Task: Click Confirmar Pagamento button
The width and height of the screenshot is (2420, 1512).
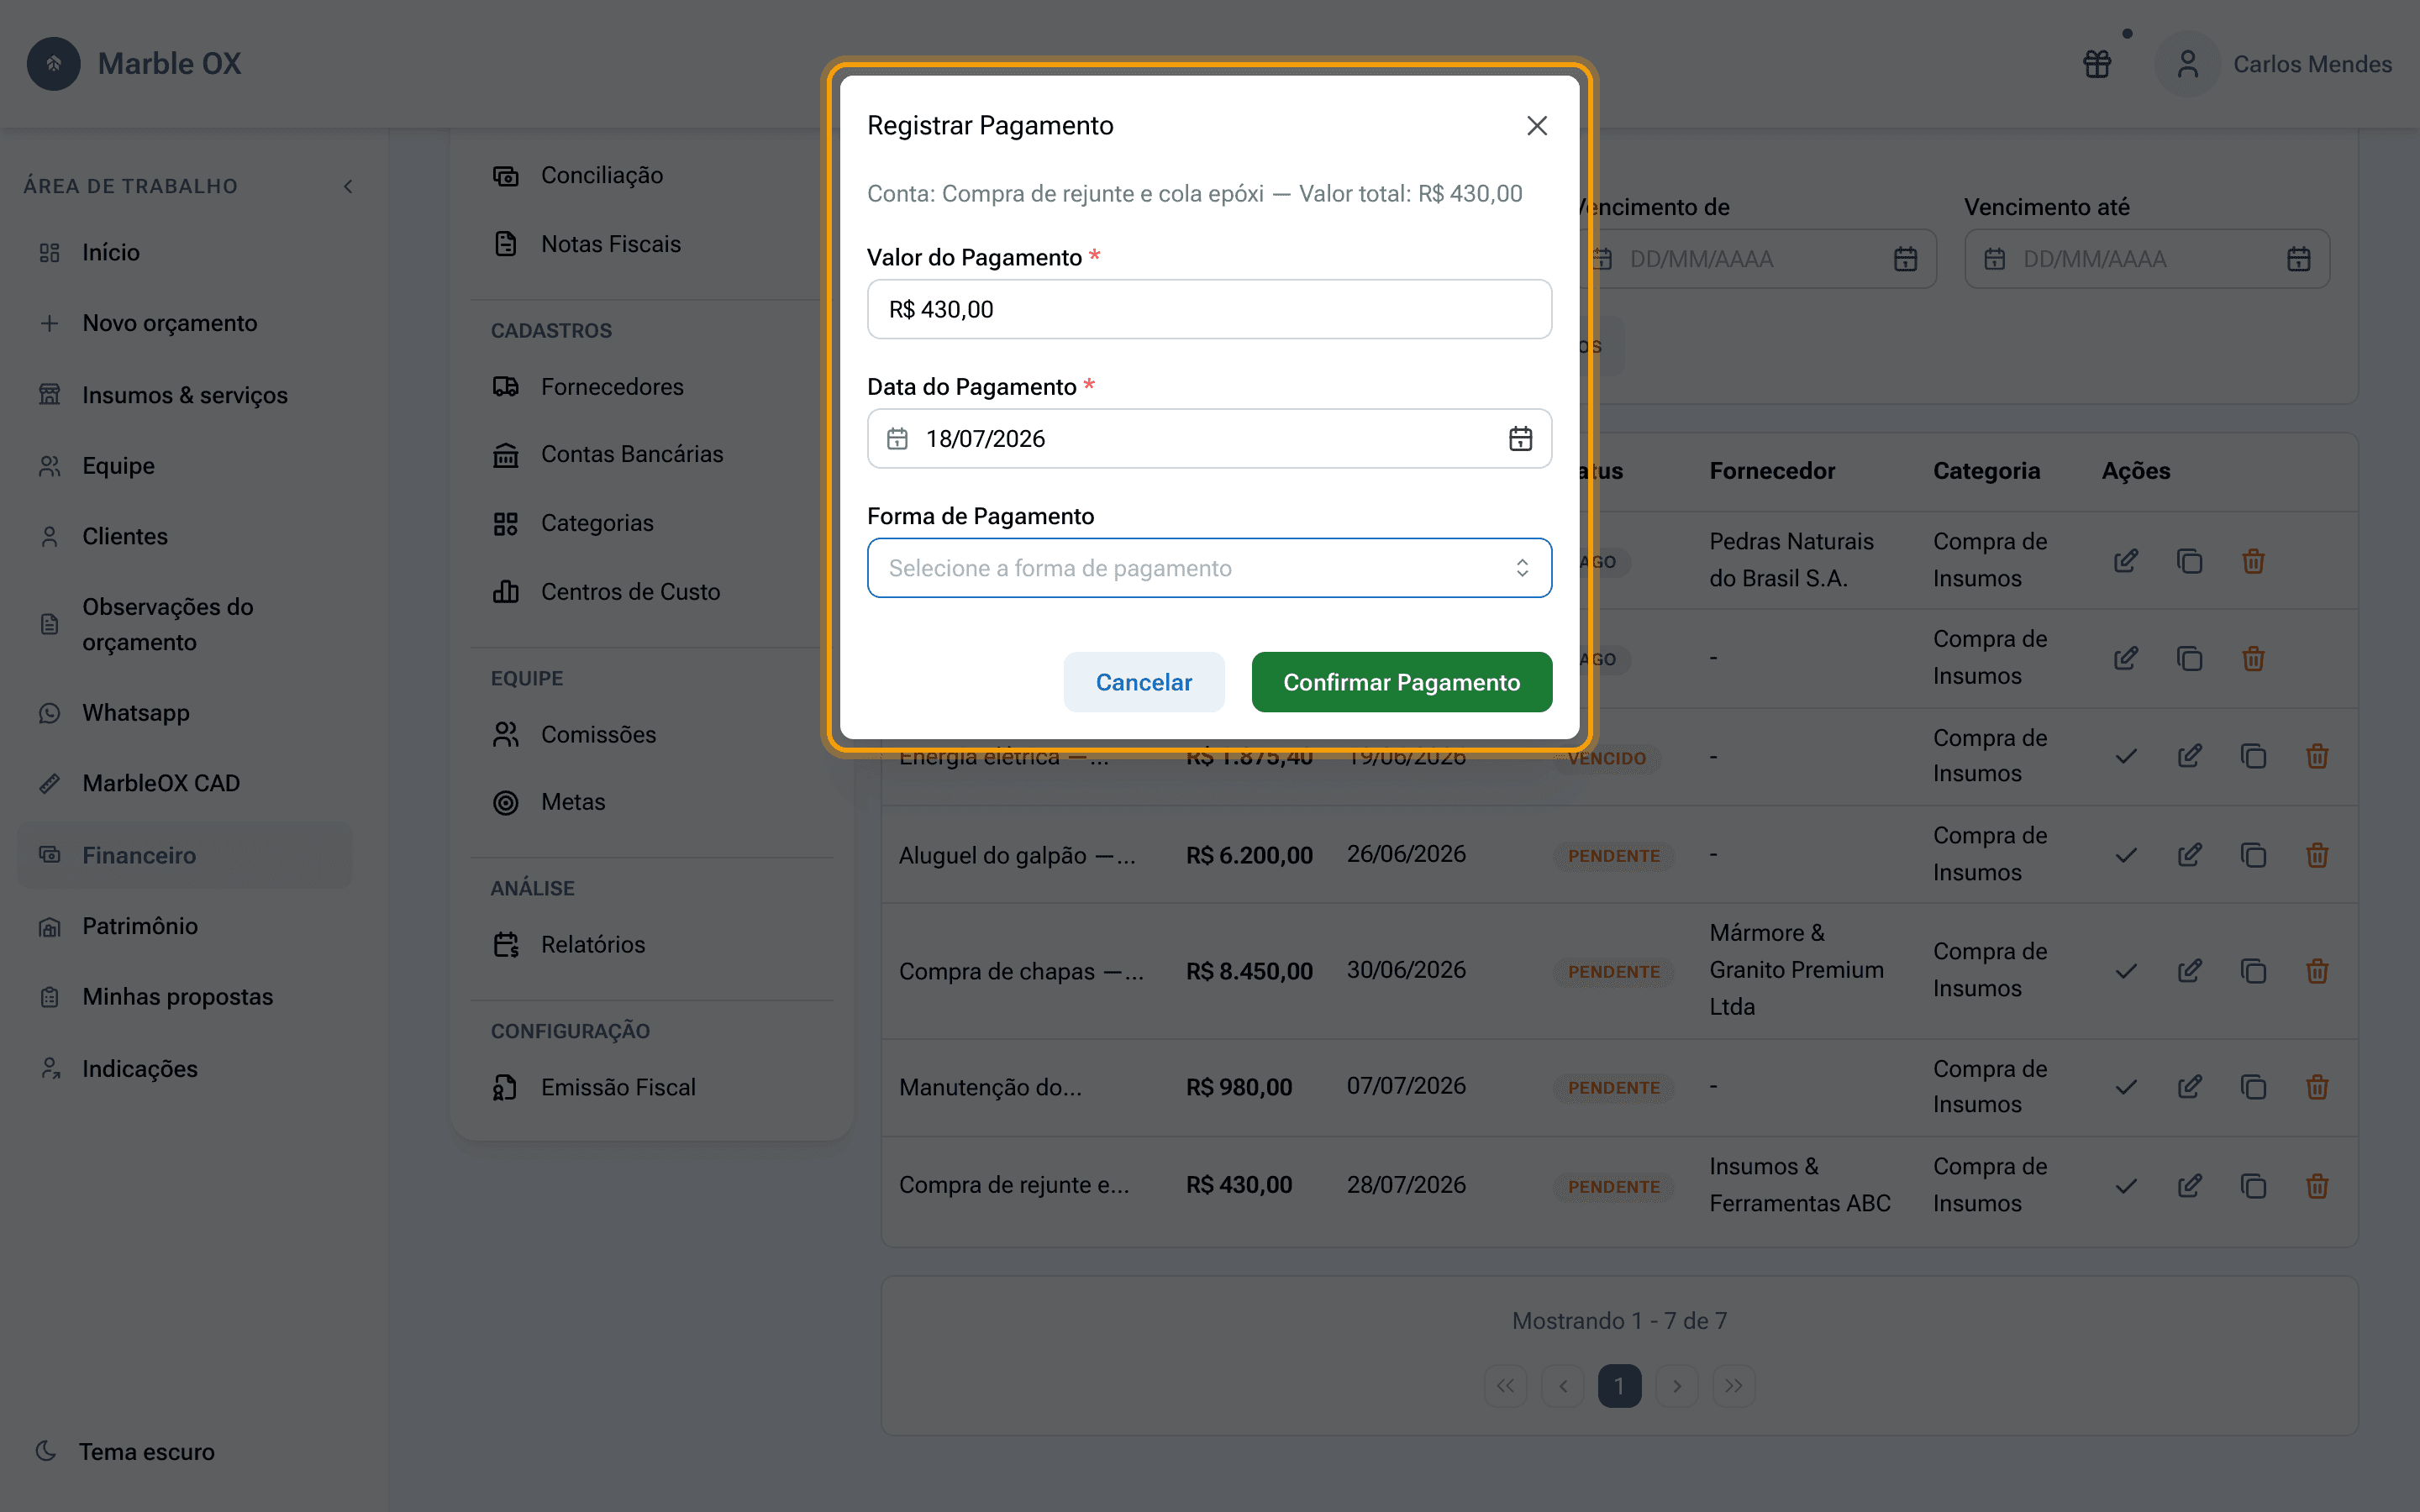Action: pyautogui.click(x=1401, y=682)
